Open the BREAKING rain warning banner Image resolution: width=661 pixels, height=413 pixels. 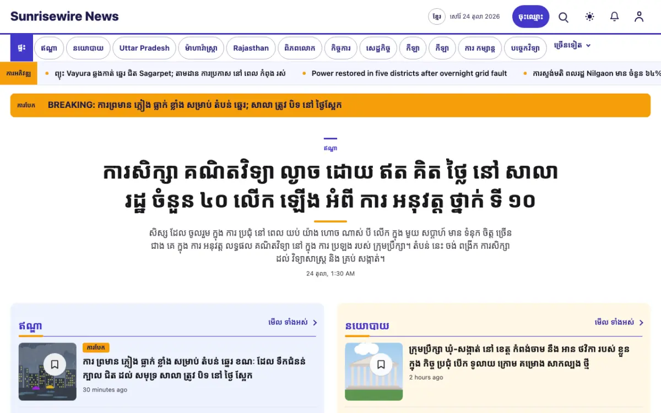pyautogui.click(x=330, y=105)
